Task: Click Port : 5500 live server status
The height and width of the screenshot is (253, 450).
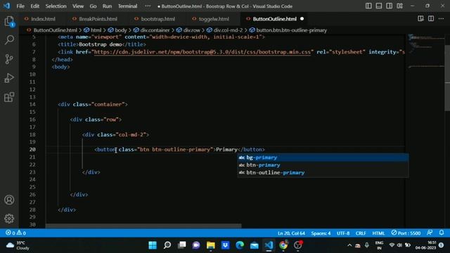Action: click(x=406, y=233)
